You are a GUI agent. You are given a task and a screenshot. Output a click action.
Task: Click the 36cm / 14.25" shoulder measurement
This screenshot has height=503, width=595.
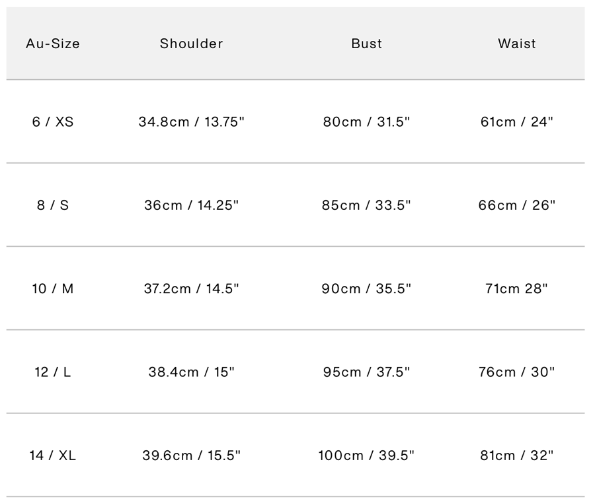coord(192,205)
